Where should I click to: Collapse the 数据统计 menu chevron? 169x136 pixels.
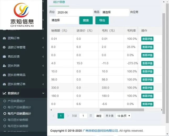43,93
